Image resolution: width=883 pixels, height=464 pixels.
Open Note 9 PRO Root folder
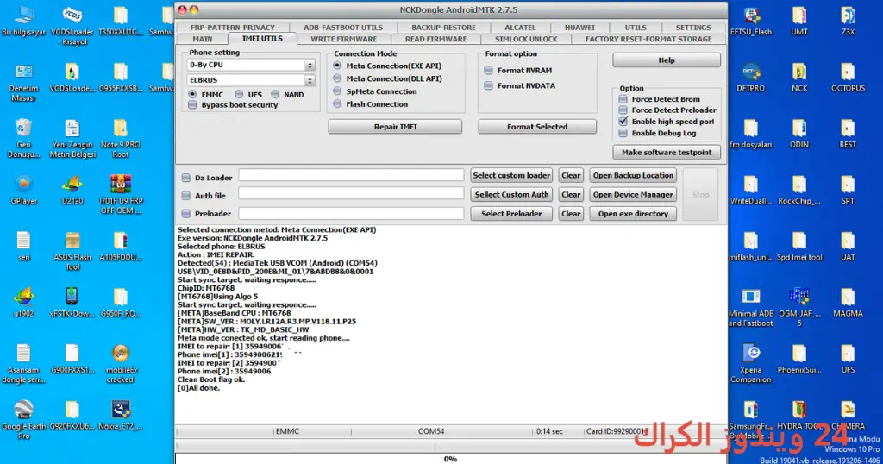click(121, 138)
